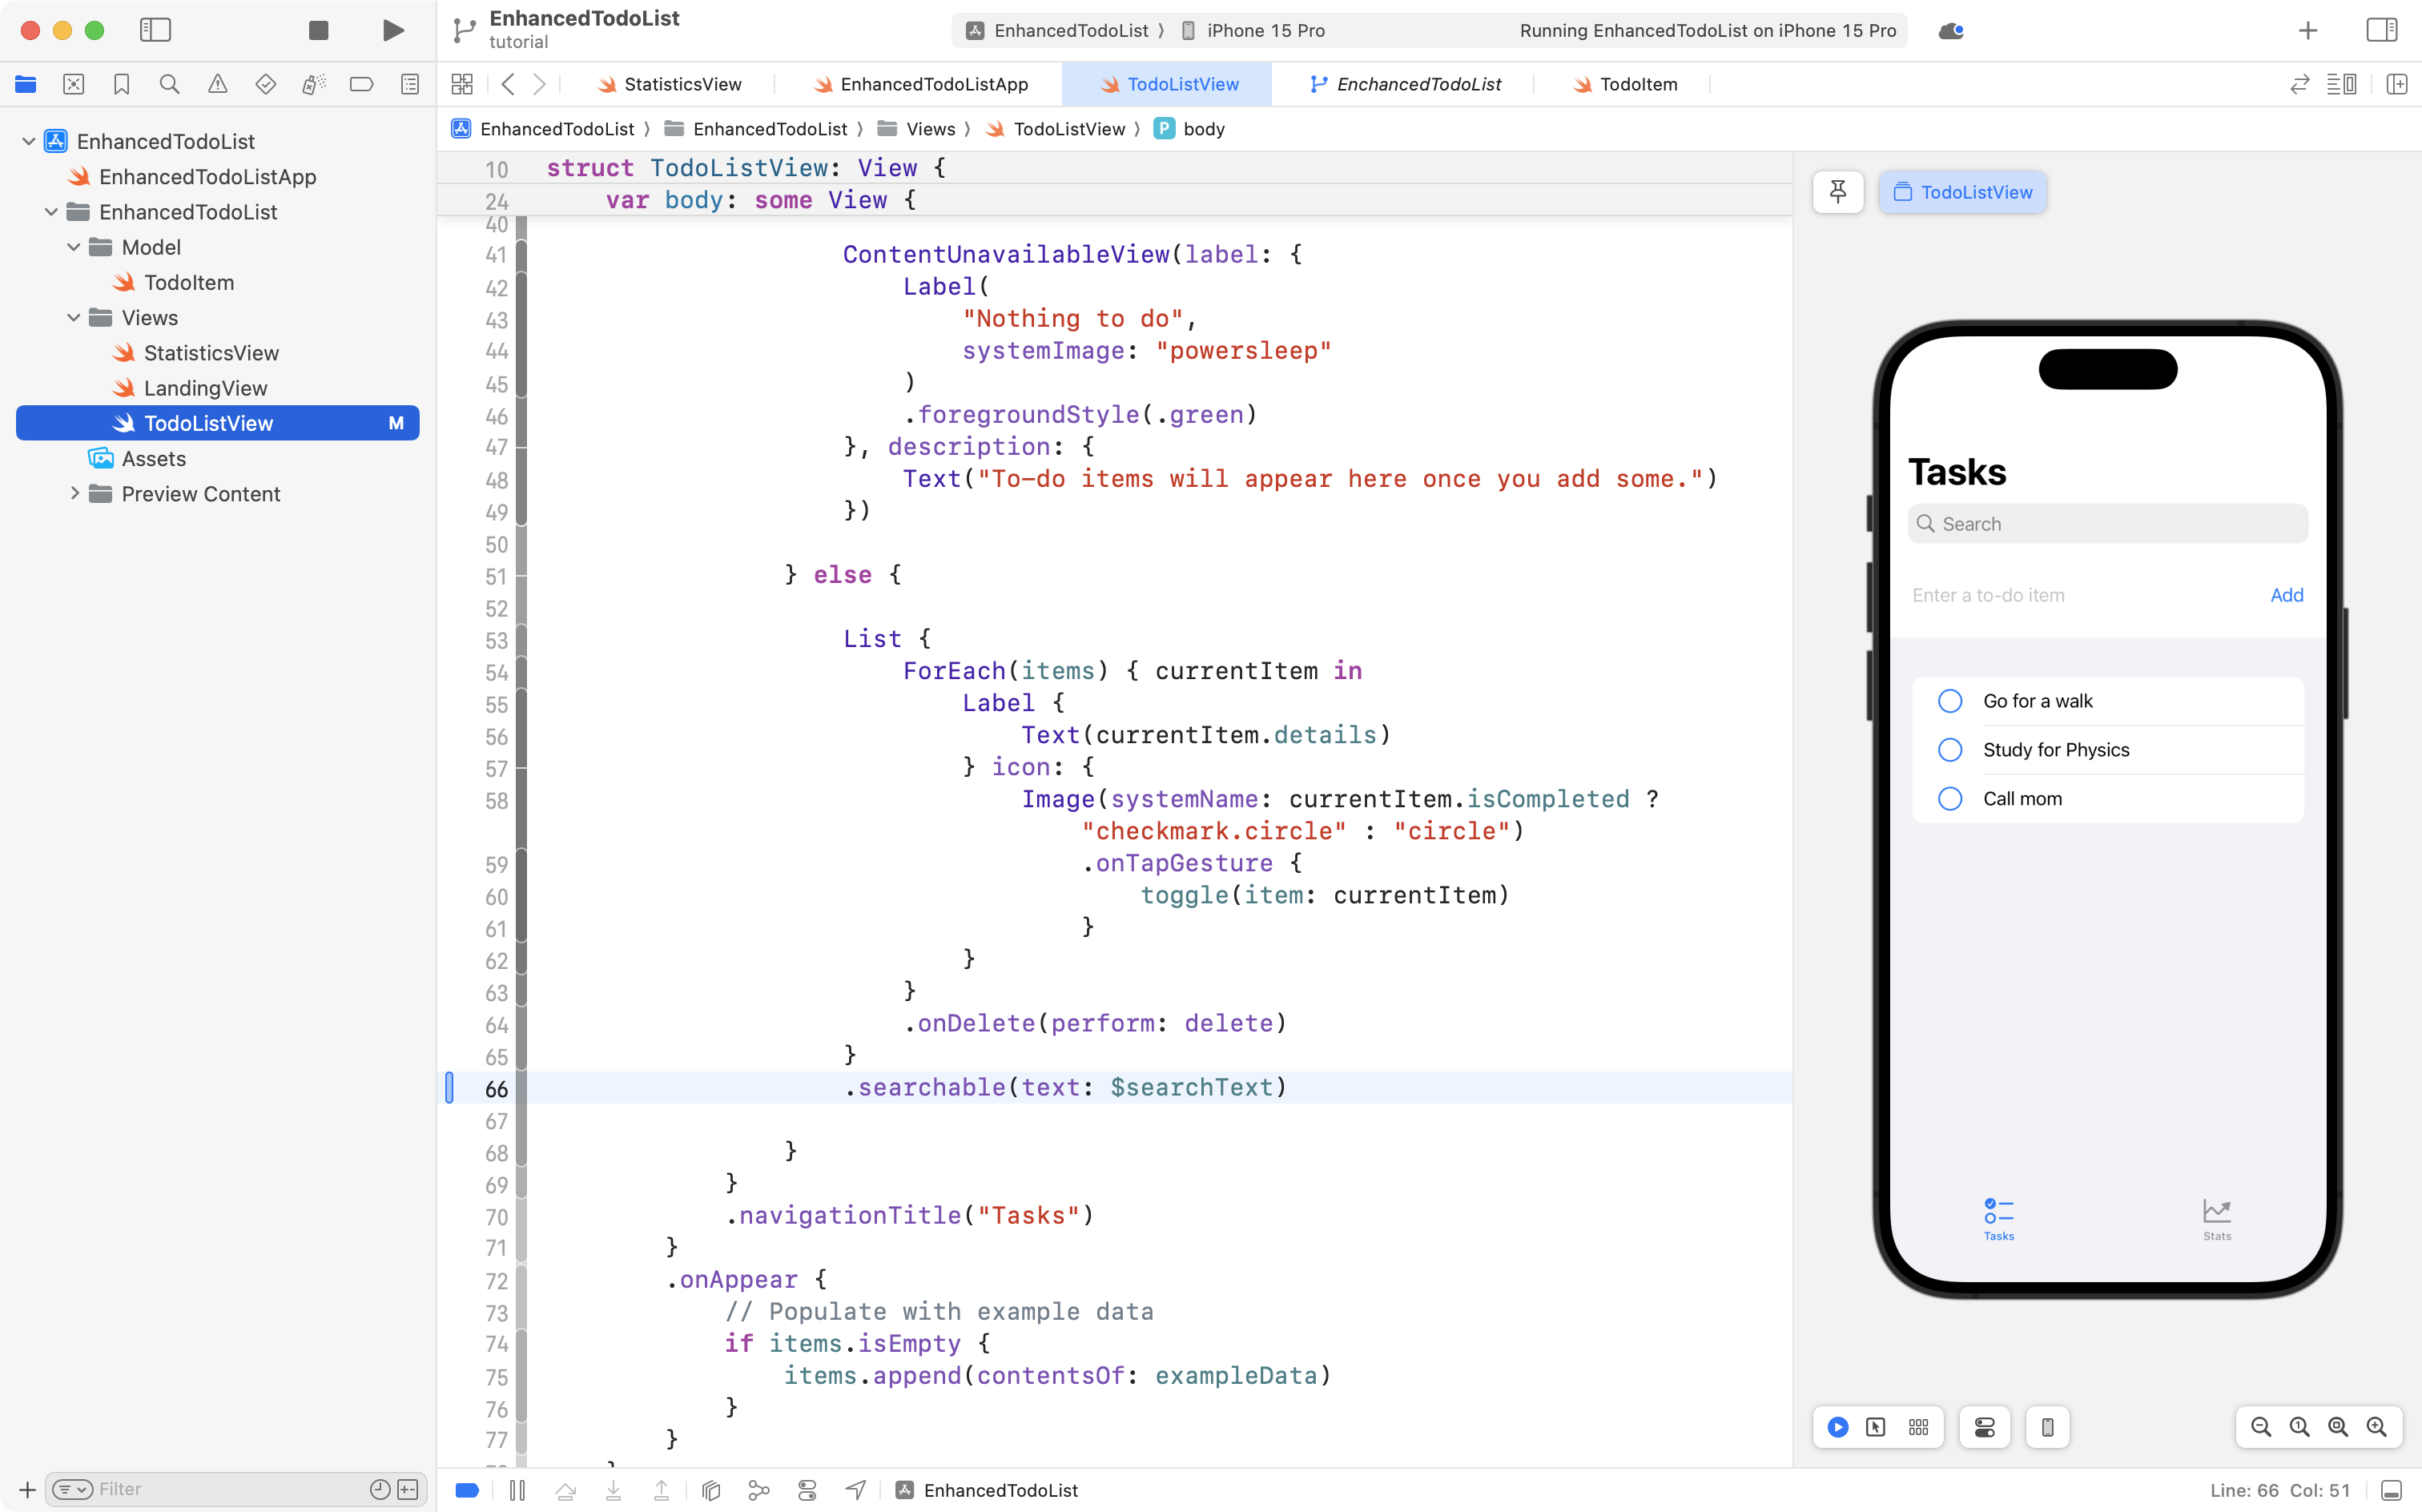
Task: Open the Bookmark navigator
Action: pyautogui.click(x=122, y=84)
